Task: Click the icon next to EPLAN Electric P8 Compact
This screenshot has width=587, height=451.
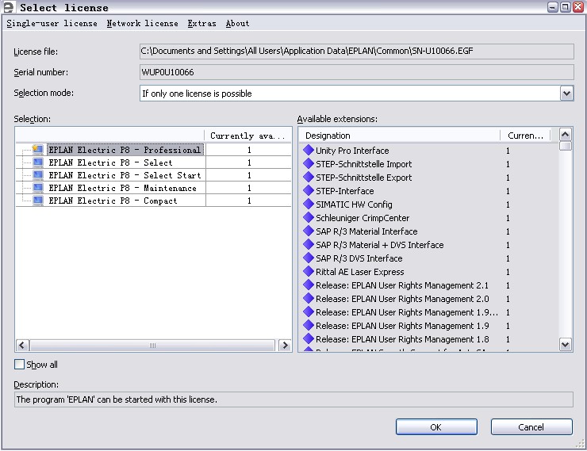Action: pos(37,201)
